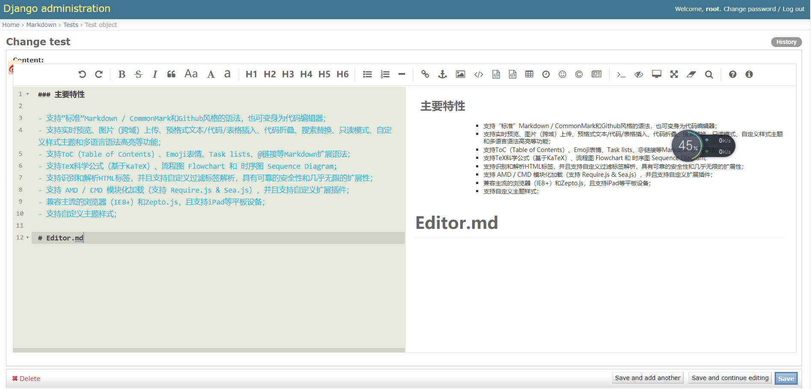Insert an image
This screenshot has height=389, width=811.
click(x=460, y=74)
